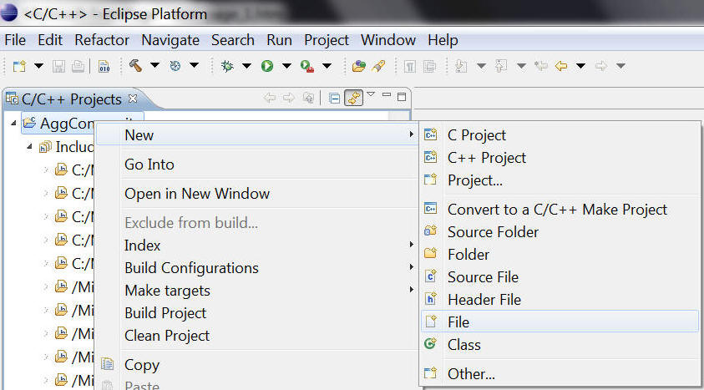Maximize the C/C++ Projects view
The image size is (704, 390).
(x=402, y=97)
